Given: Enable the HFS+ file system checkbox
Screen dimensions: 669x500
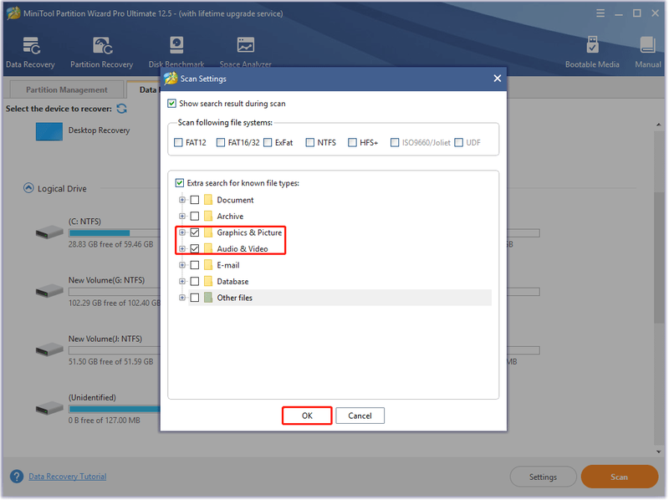Looking at the screenshot, I should coord(352,142).
